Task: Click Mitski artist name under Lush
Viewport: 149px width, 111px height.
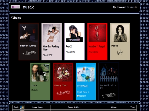Action: click(x=35, y=90)
